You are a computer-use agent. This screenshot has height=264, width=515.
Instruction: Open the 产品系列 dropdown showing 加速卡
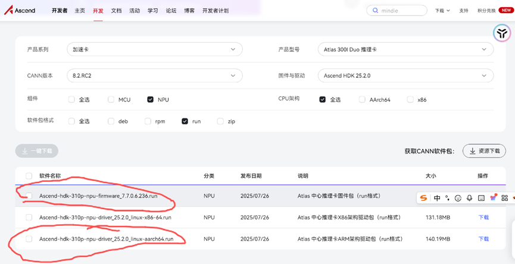[155, 49]
